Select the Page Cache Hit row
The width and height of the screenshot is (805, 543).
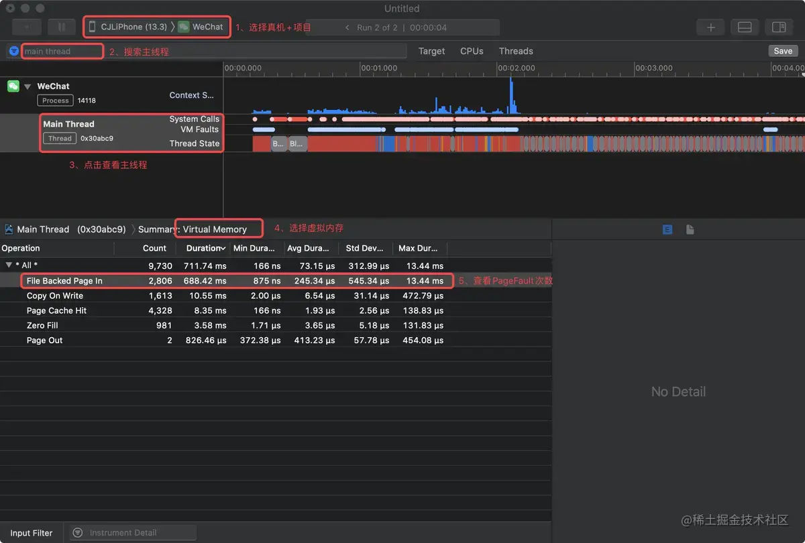pyautogui.click(x=276, y=310)
